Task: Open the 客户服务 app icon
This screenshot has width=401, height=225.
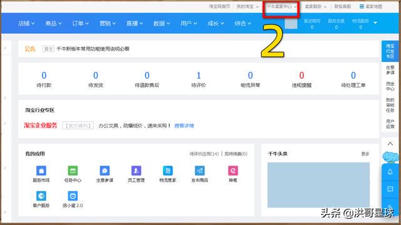Action: pyautogui.click(x=41, y=196)
